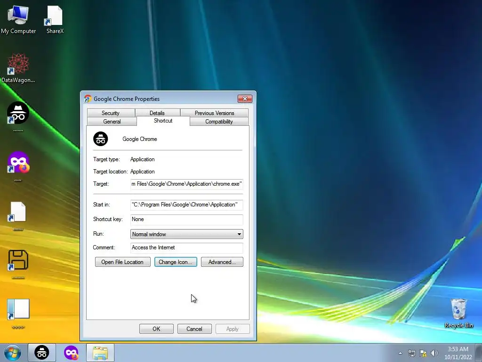Click the network tray icon

click(411, 353)
